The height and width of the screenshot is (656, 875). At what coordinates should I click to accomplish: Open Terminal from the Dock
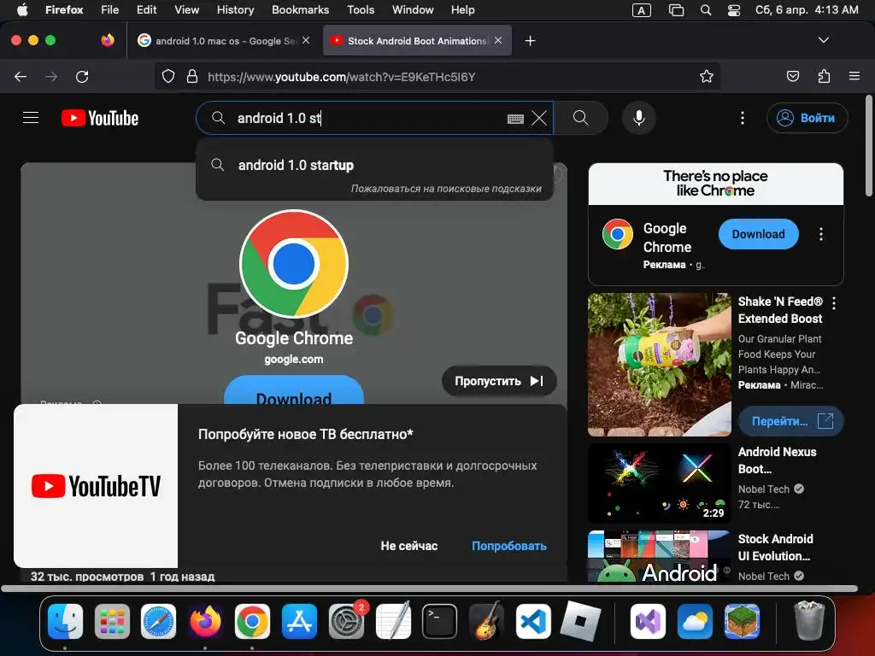point(440,621)
